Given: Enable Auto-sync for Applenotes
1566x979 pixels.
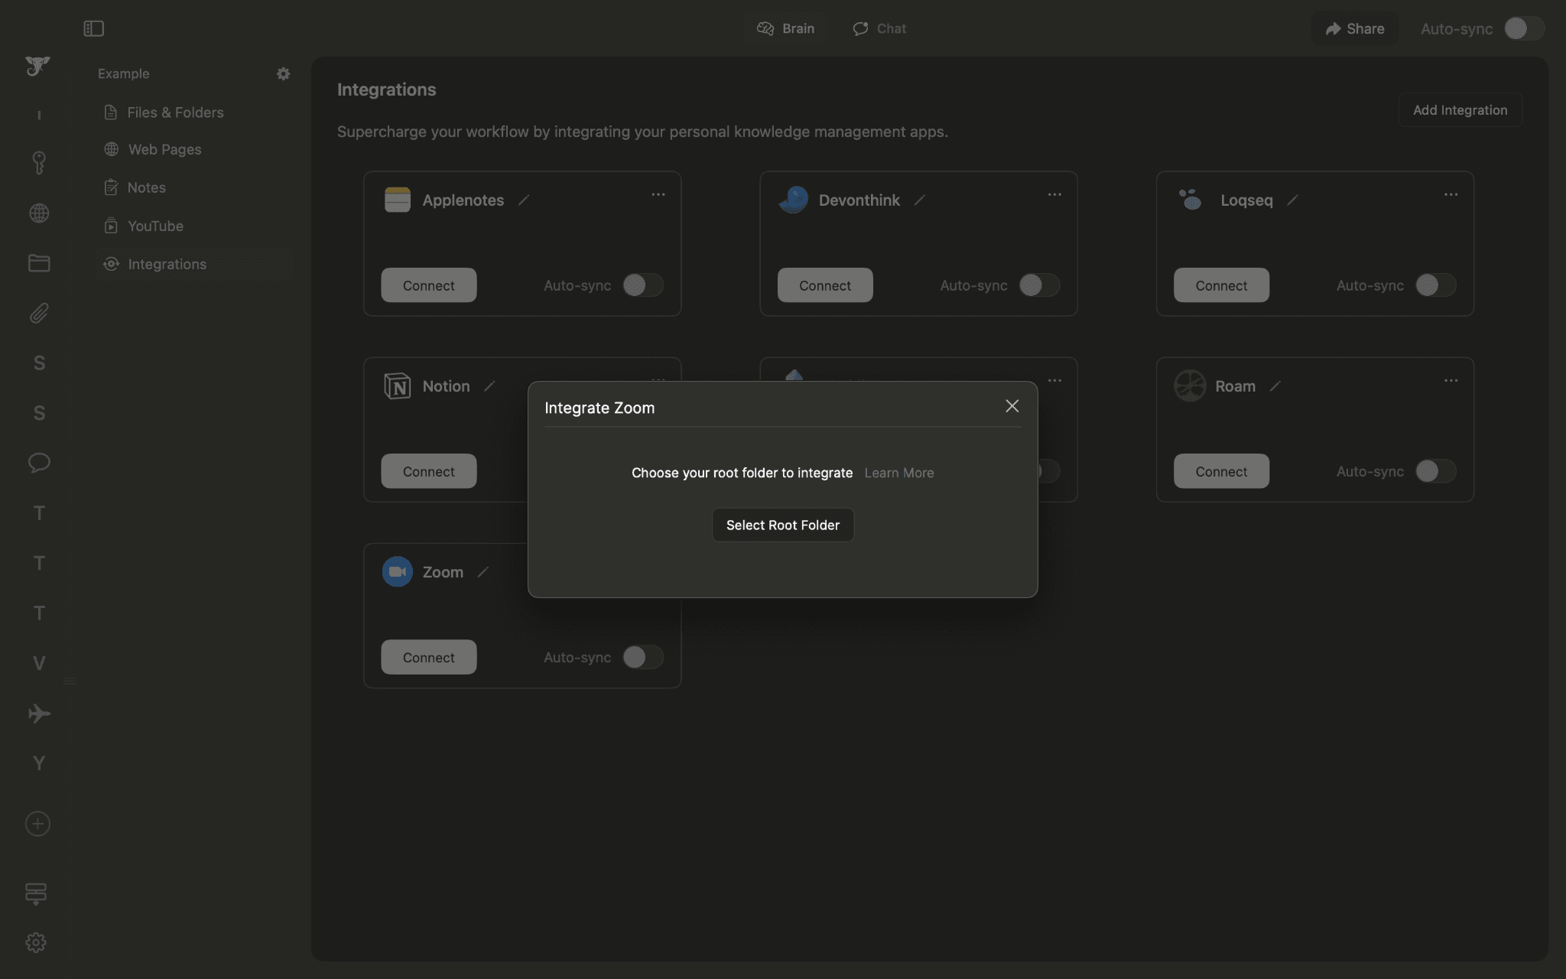Looking at the screenshot, I should click(x=643, y=285).
